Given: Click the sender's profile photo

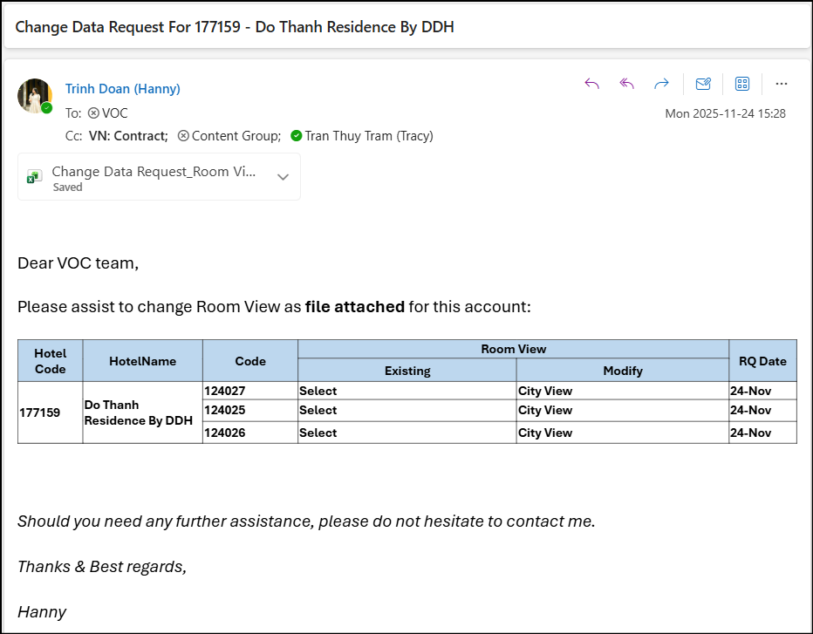Looking at the screenshot, I should (35, 96).
